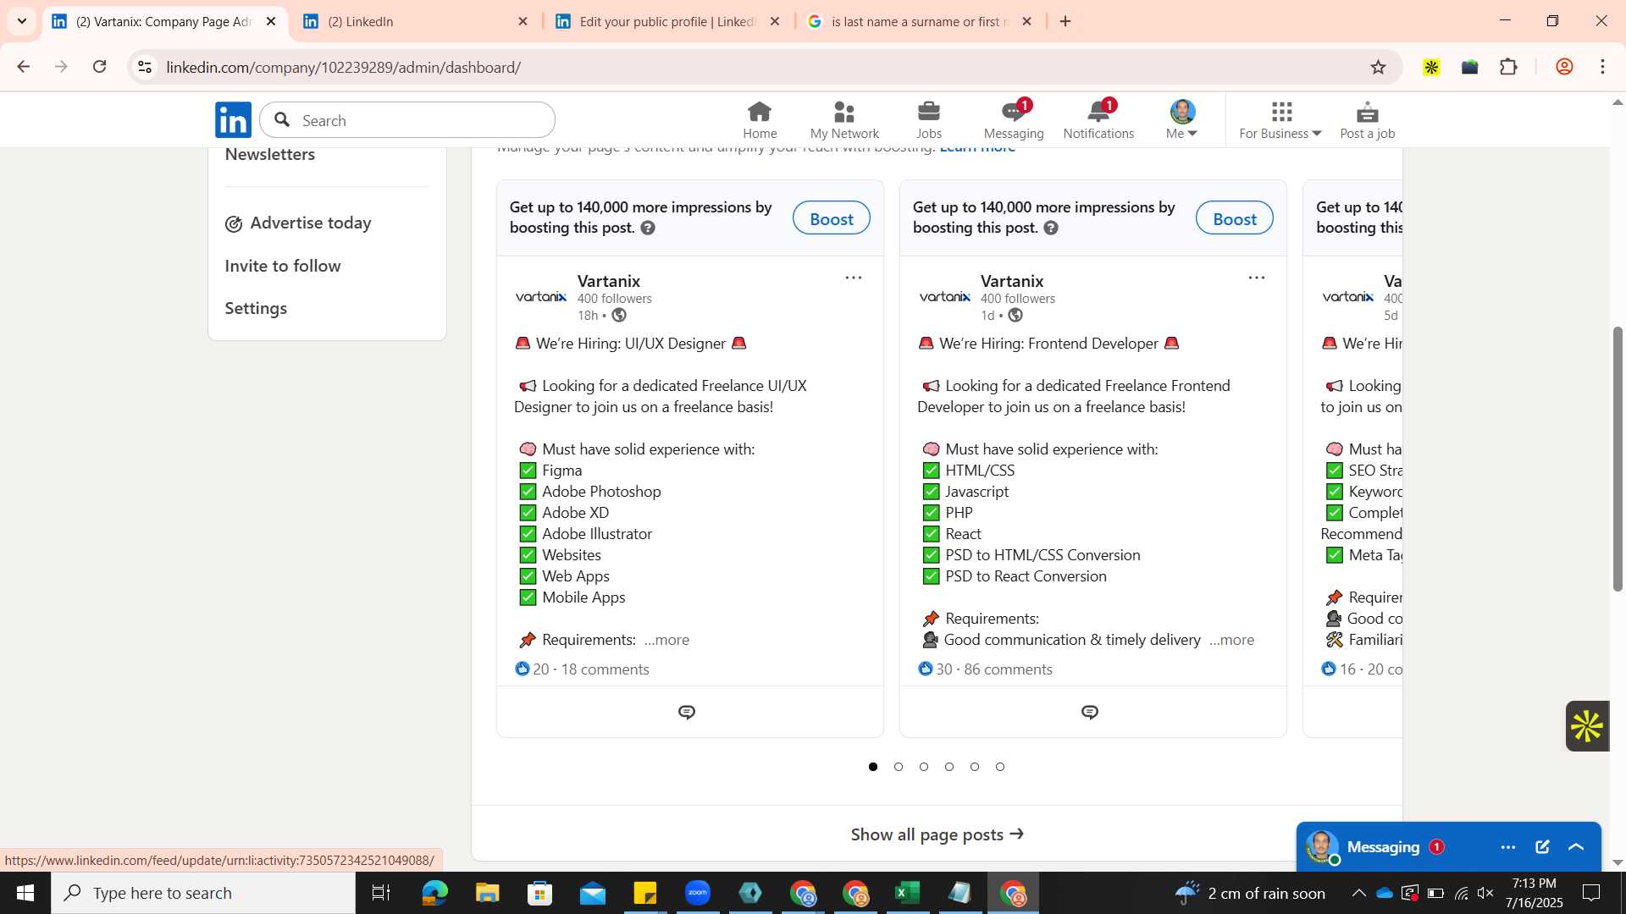Screen dimensions: 1626x914
Task: Click Vartanix logo on Frontend Developer post
Action: tap(944, 296)
